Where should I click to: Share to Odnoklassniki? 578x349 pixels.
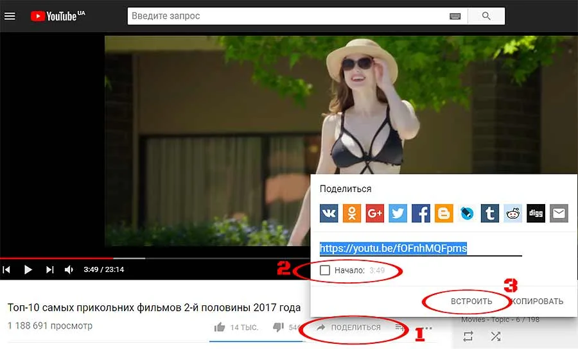[352, 214]
